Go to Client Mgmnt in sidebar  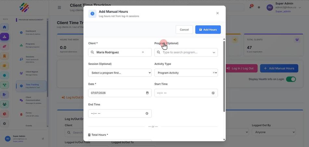tap(31, 73)
